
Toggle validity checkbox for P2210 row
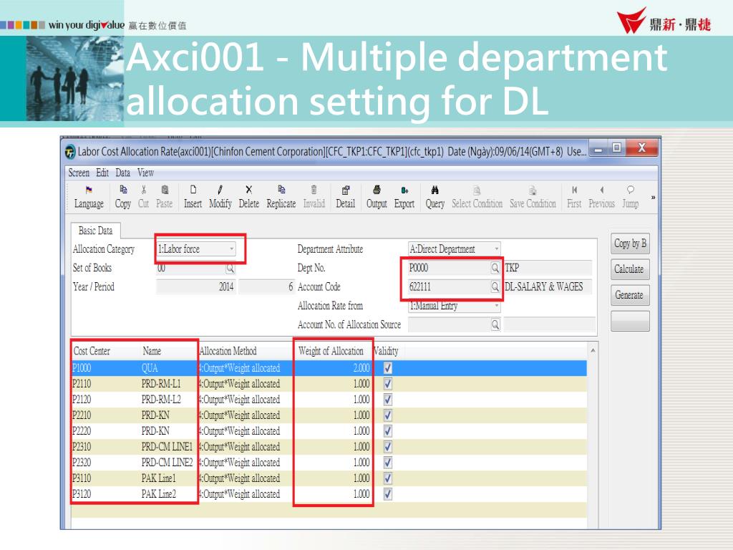(x=387, y=415)
